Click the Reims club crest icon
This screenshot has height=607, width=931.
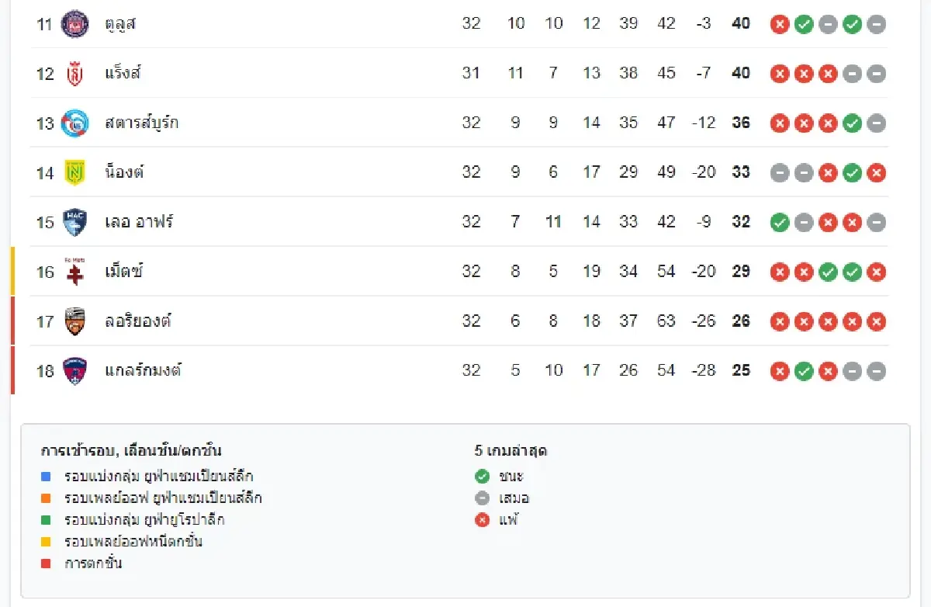click(x=74, y=73)
